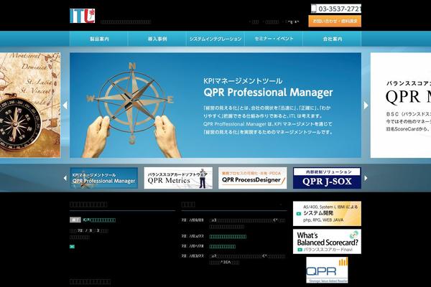Open the QPR Professional Manager main banner

215,105
